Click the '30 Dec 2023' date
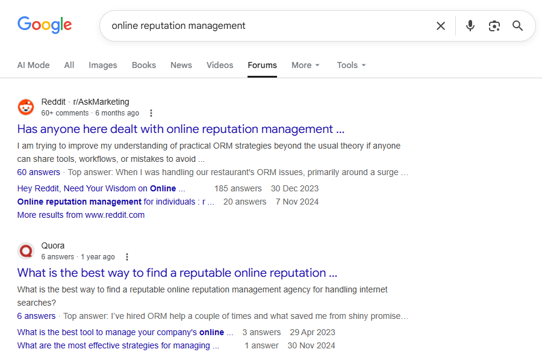Image resolution: width=542 pixels, height=355 pixels. coord(294,188)
